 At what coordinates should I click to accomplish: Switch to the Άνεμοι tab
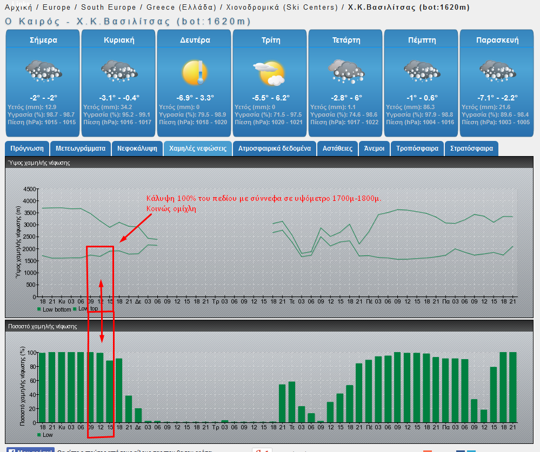click(x=375, y=149)
